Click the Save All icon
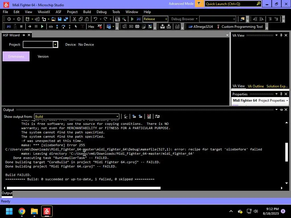Screen dimensions: 291x218 pyautogui.click(x=66, y=19)
